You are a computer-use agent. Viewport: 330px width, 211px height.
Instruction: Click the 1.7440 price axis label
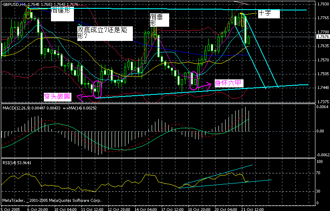pyautogui.click(x=323, y=87)
